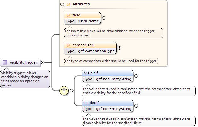Click the hiddenIf annotation text bubble
This screenshot has width=198, height=127.
139,121
